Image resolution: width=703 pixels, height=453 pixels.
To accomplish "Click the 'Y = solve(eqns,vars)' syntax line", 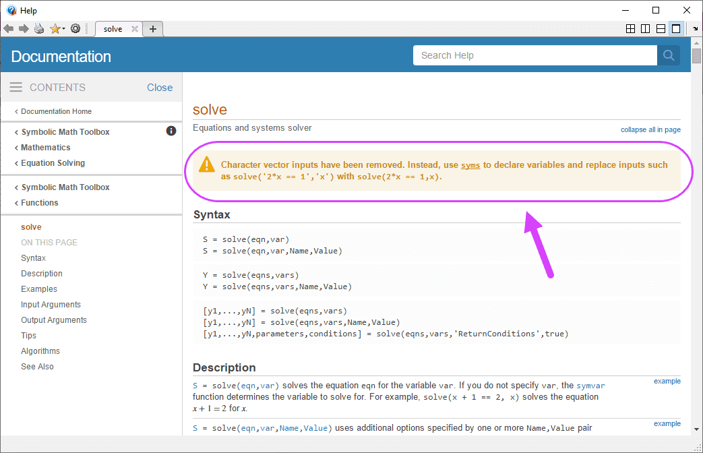I will (251, 275).
